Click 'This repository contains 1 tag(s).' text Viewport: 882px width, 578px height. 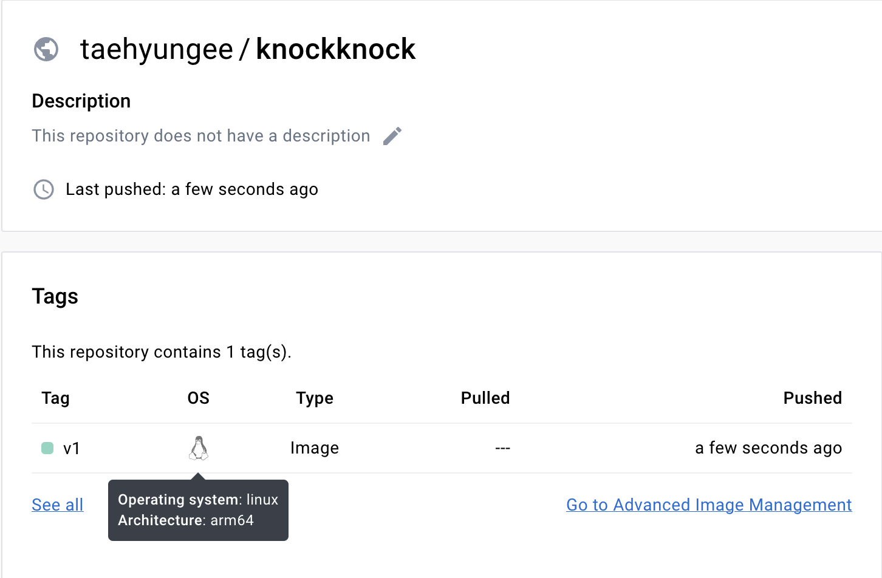(x=162, y=352)
